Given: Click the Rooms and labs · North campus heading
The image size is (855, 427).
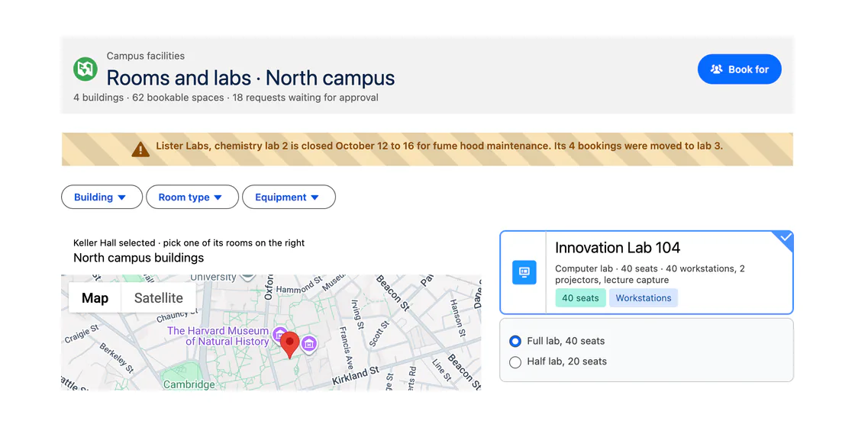Looking at the screenshot, I should pyautogui.click(x=250, y=78).
